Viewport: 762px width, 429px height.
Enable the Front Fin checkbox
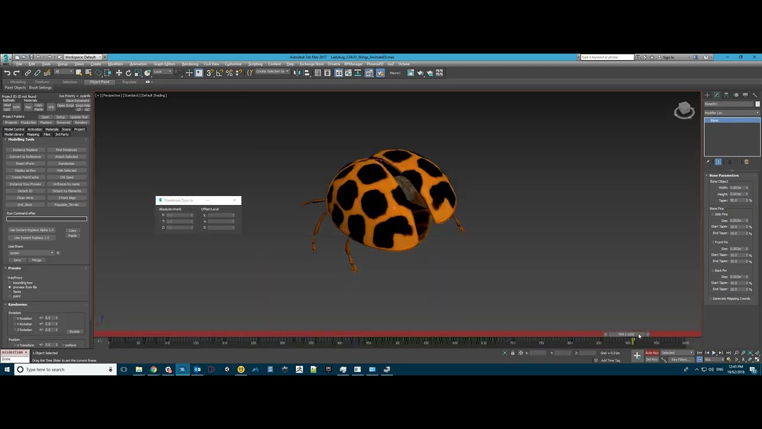[713, 242]
